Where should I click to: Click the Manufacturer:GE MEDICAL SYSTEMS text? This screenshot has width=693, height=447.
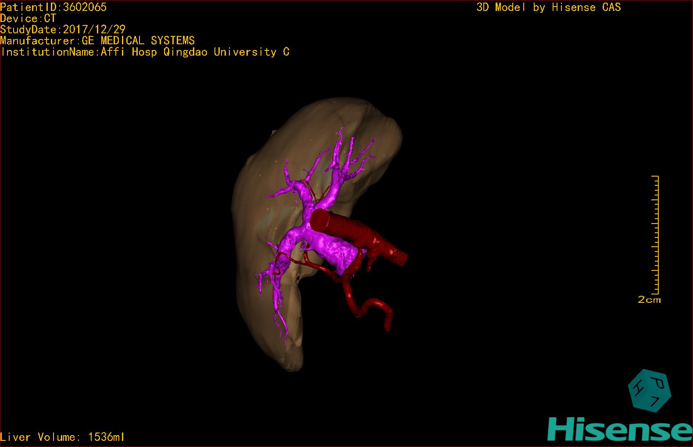pos(97,41)
